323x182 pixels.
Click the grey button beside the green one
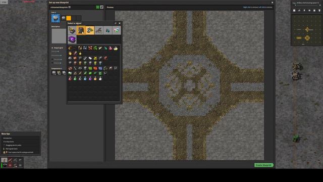click(102, 7)
